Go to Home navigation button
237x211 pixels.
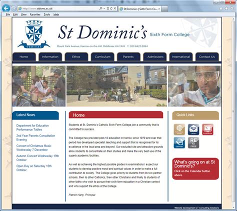(24, 57)
